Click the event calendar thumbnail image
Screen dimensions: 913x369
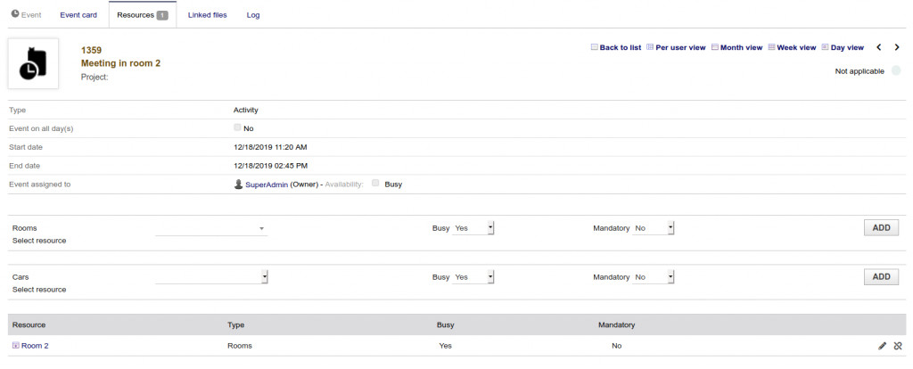tap(33, 63)
